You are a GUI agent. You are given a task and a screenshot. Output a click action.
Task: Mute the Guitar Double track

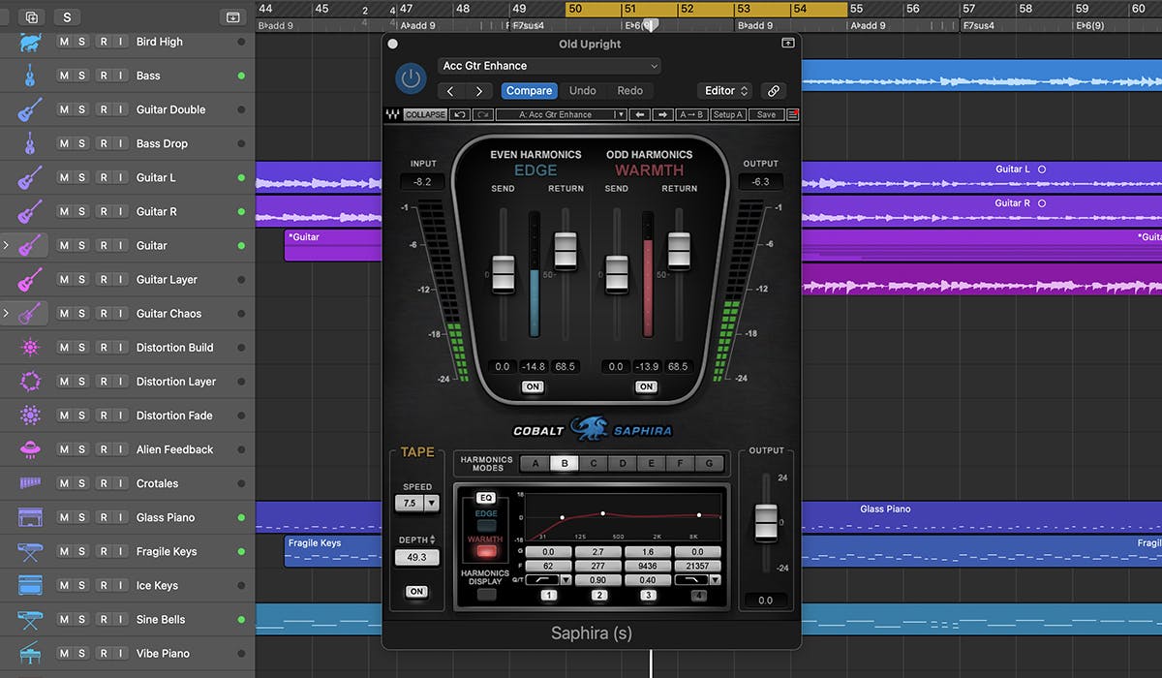point(64,109)
